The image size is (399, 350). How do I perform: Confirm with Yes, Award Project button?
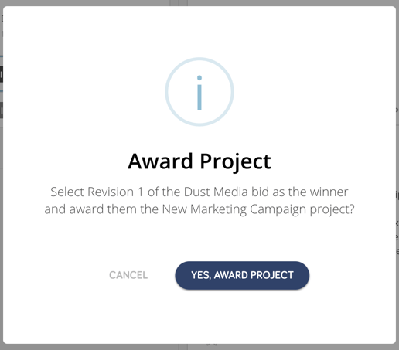[242, 275]
